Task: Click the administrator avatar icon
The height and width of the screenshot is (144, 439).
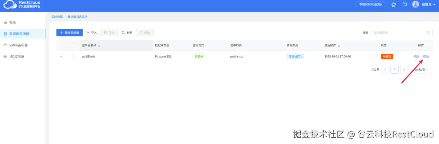Action: point(415,4)
